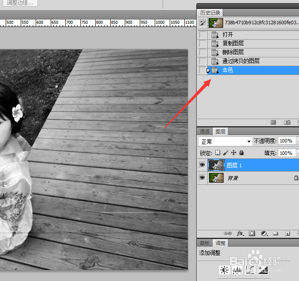Image resolution: width=299 pixels, height=281 pixels.
Task: Set history brush source for 删除图层
Action: pyautogui.click(x=203, y=52)
